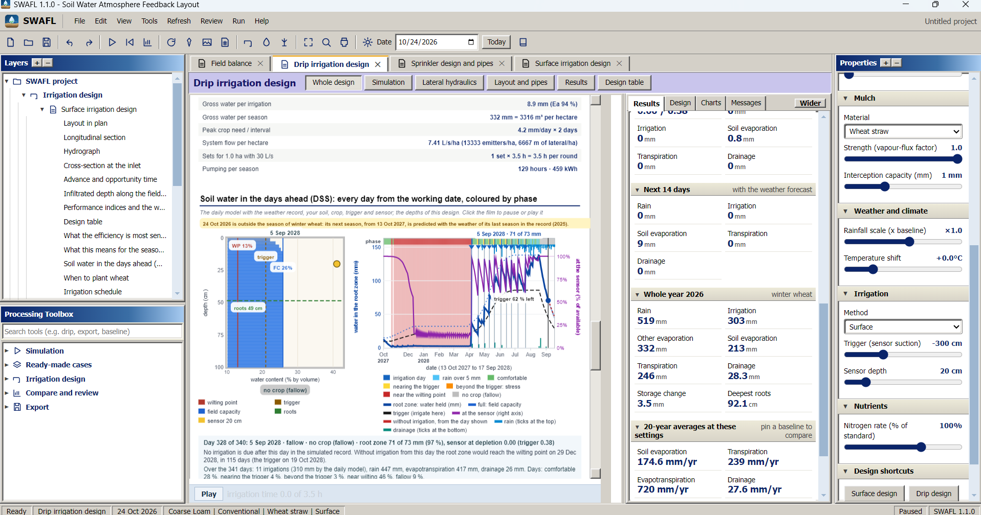Open the Irrigation Method dropdown showing Surface
981x515 pixels.
903,327
